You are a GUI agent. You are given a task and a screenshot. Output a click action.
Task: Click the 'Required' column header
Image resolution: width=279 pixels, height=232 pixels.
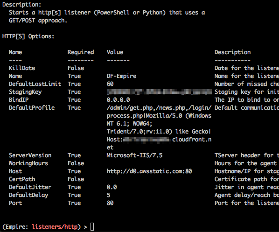click(81, 52)
